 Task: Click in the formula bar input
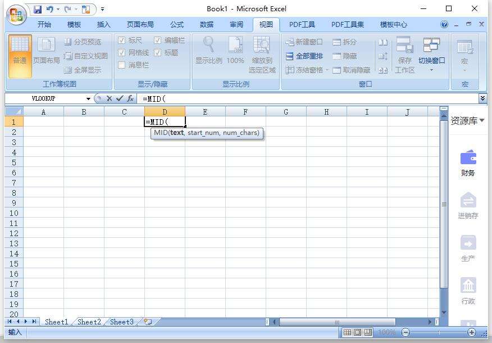point(309,98)
